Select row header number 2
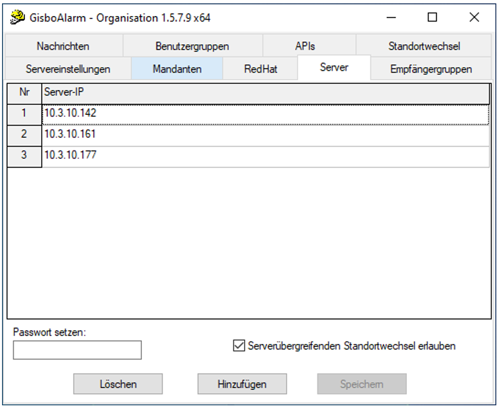 24,136
